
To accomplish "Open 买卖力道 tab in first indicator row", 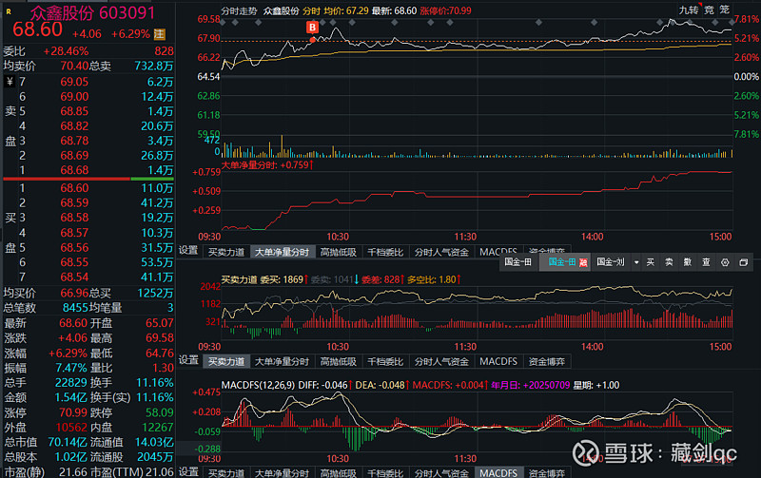I will coord(226,252).
